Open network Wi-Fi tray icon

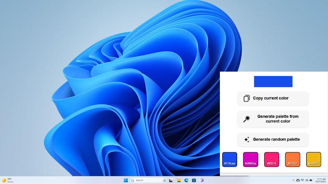(x=303, y=180)
